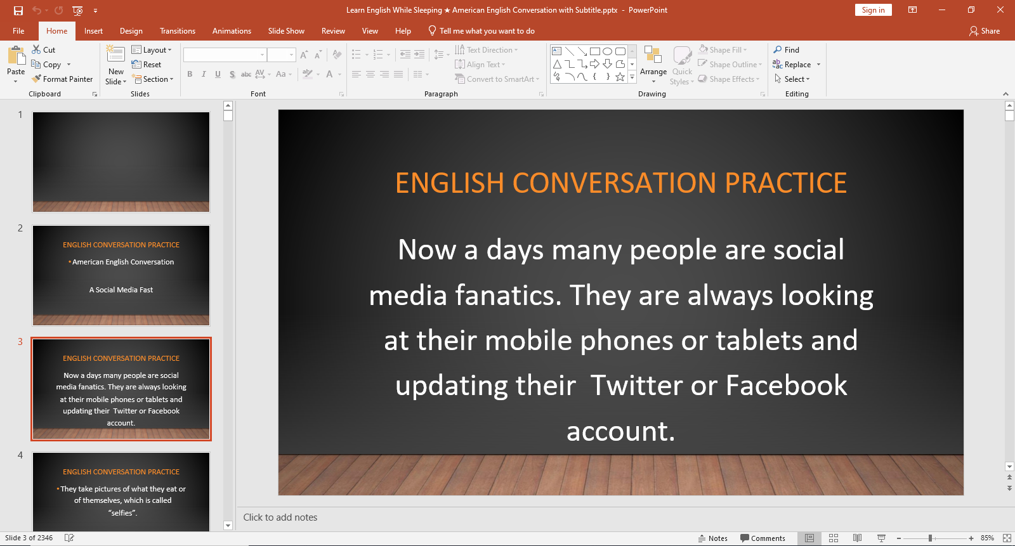
Task: Clear all formatting icon
Action: tap(337, 55)
